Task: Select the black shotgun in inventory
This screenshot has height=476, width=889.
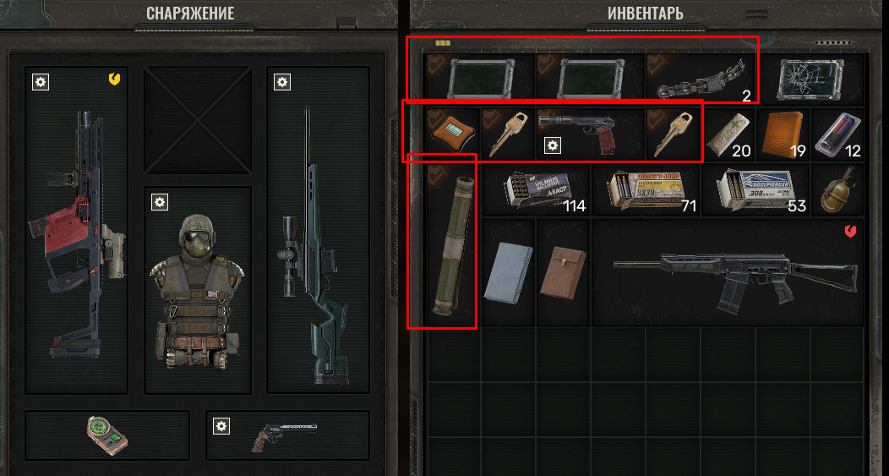Action: click(x=728, y=273)
